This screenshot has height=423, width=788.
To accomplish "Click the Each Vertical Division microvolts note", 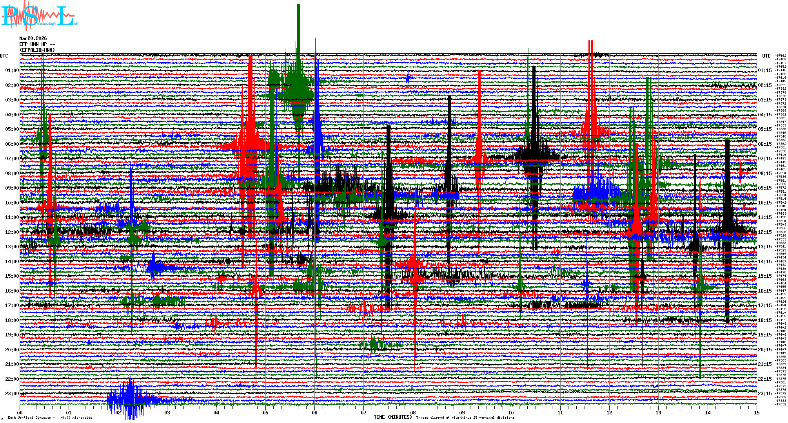I will (x=50, y=418).
